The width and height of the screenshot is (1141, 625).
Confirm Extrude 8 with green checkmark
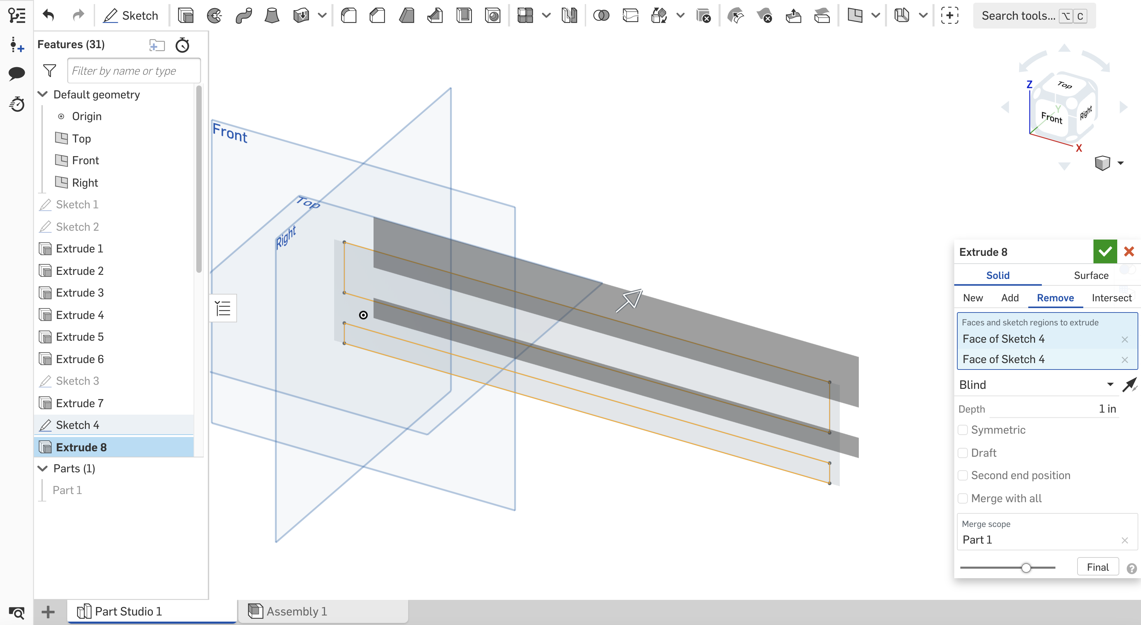pyautogui.click(x=1106, y=252)
